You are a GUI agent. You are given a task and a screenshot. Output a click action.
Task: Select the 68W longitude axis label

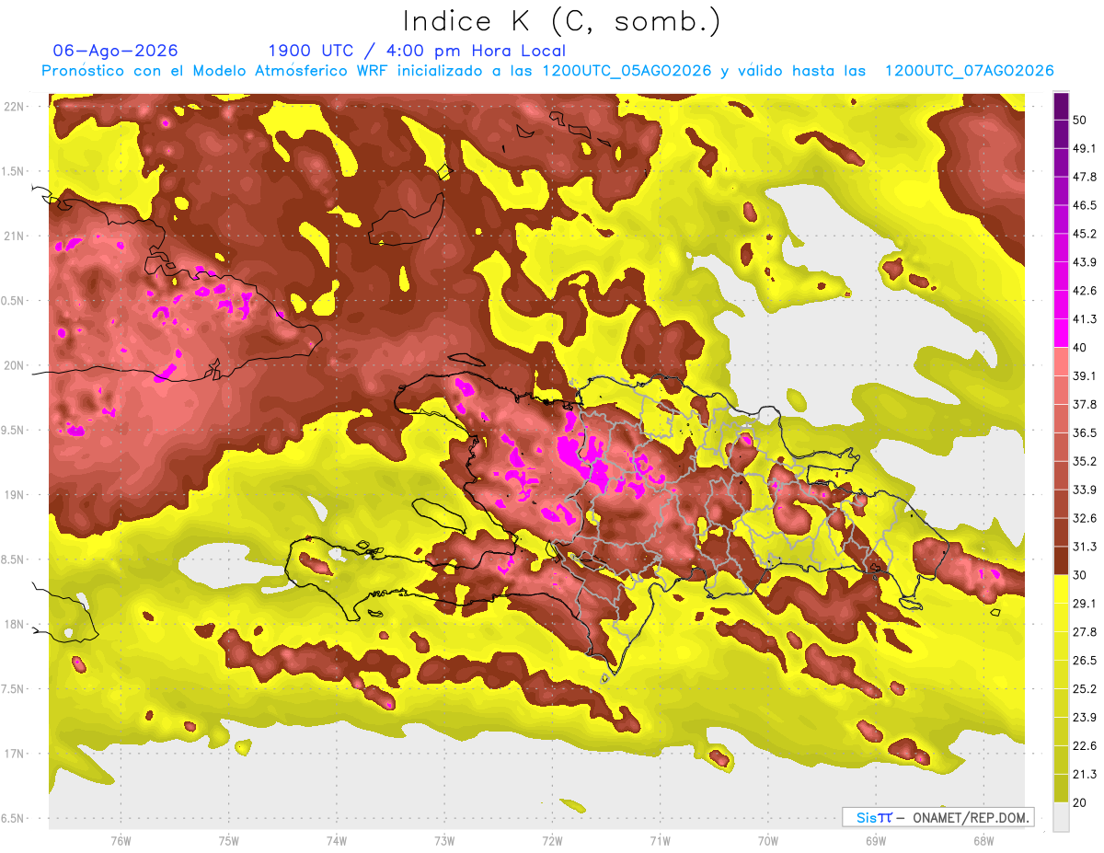pos(983,841)
